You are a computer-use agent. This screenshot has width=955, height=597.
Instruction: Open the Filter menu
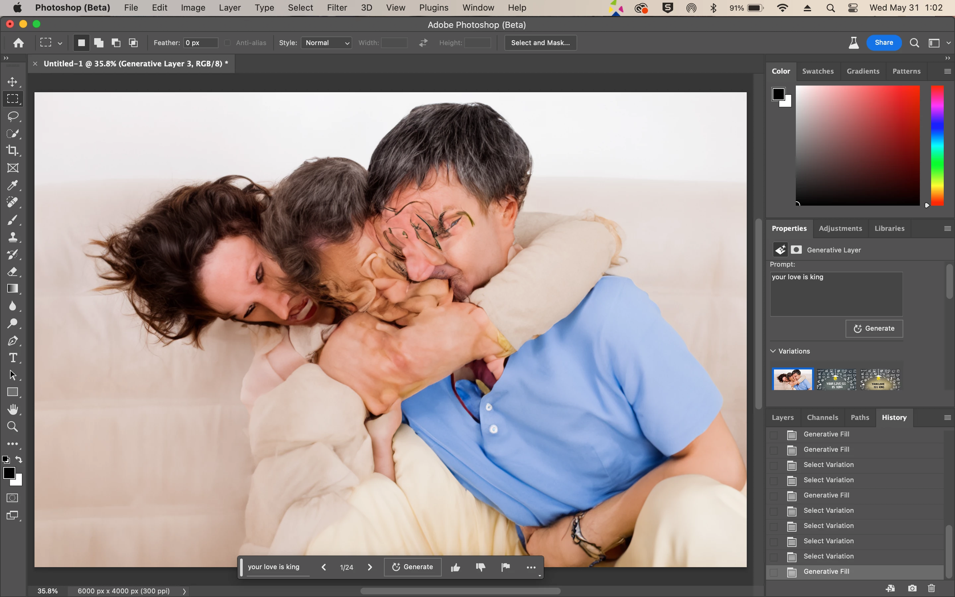(337, 8)
